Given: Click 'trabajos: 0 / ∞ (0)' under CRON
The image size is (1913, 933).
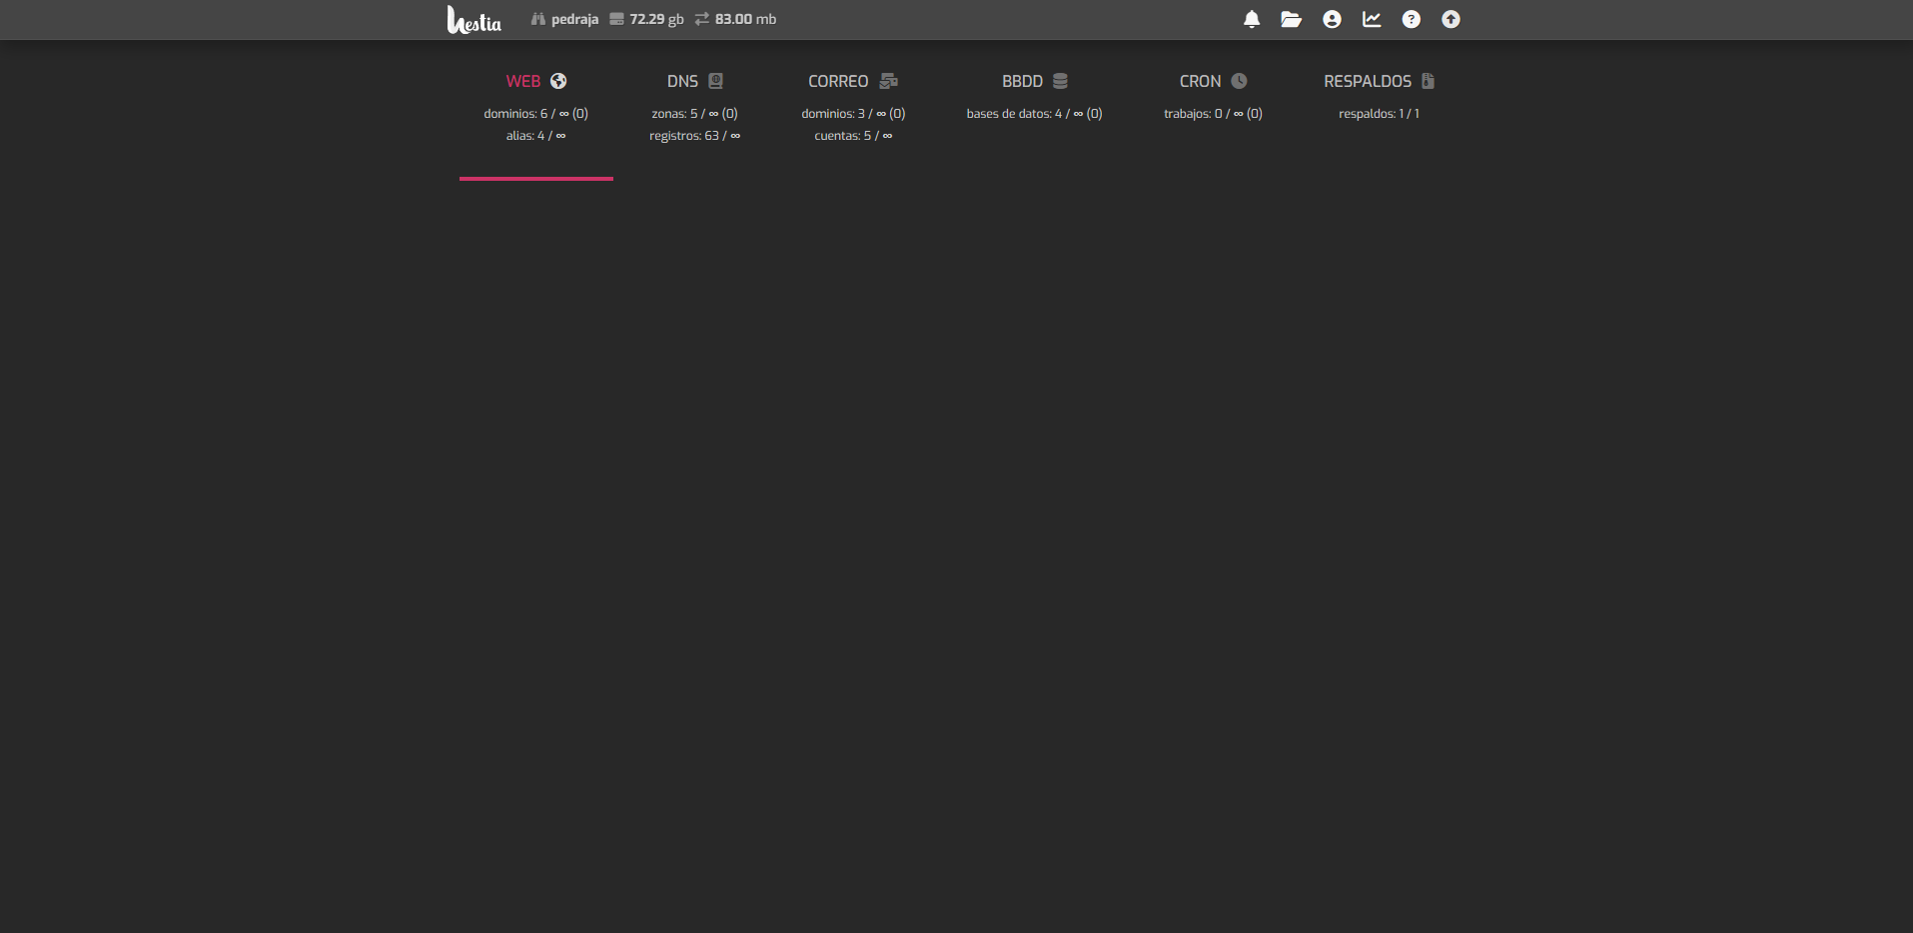Looking at the screenshot, I should (1213, 114).
